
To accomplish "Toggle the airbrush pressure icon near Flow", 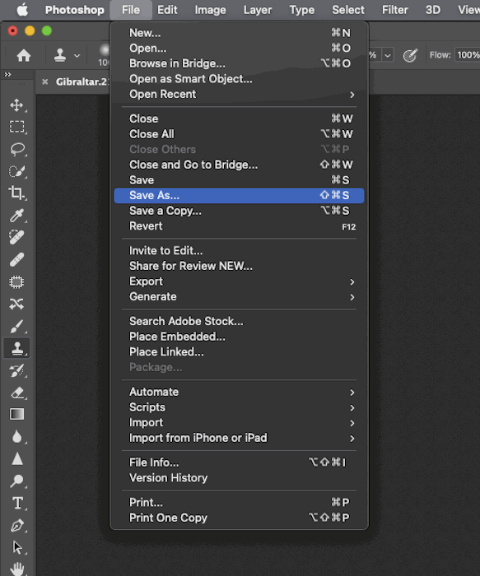I will coord(410,55).
